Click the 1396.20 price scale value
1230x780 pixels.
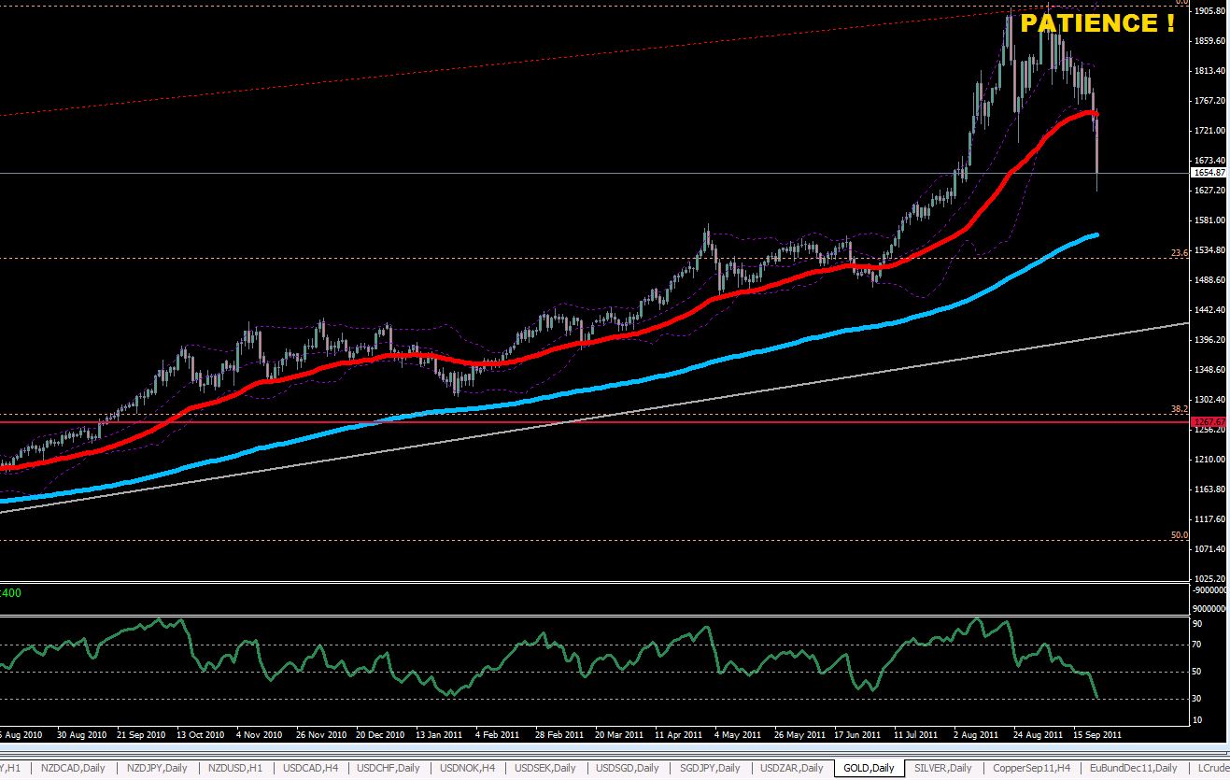[1209, 340]
